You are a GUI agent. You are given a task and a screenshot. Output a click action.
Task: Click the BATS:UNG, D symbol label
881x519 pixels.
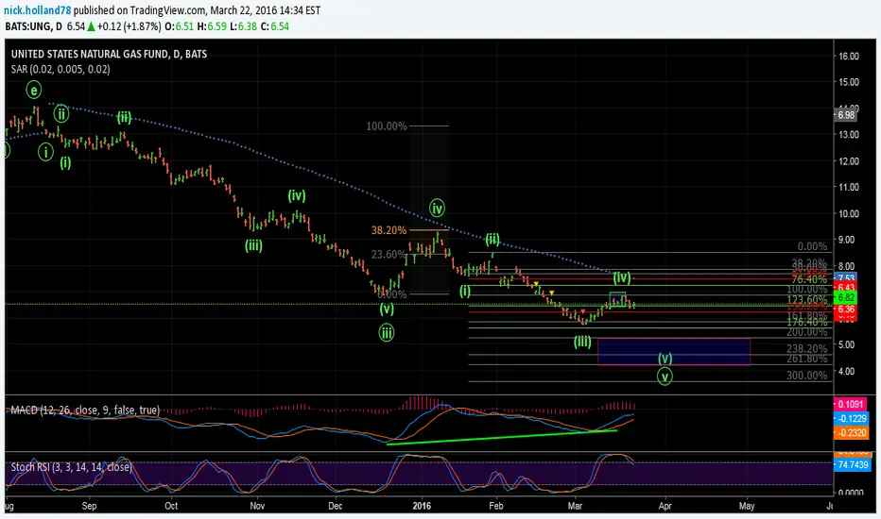point(34,26)
